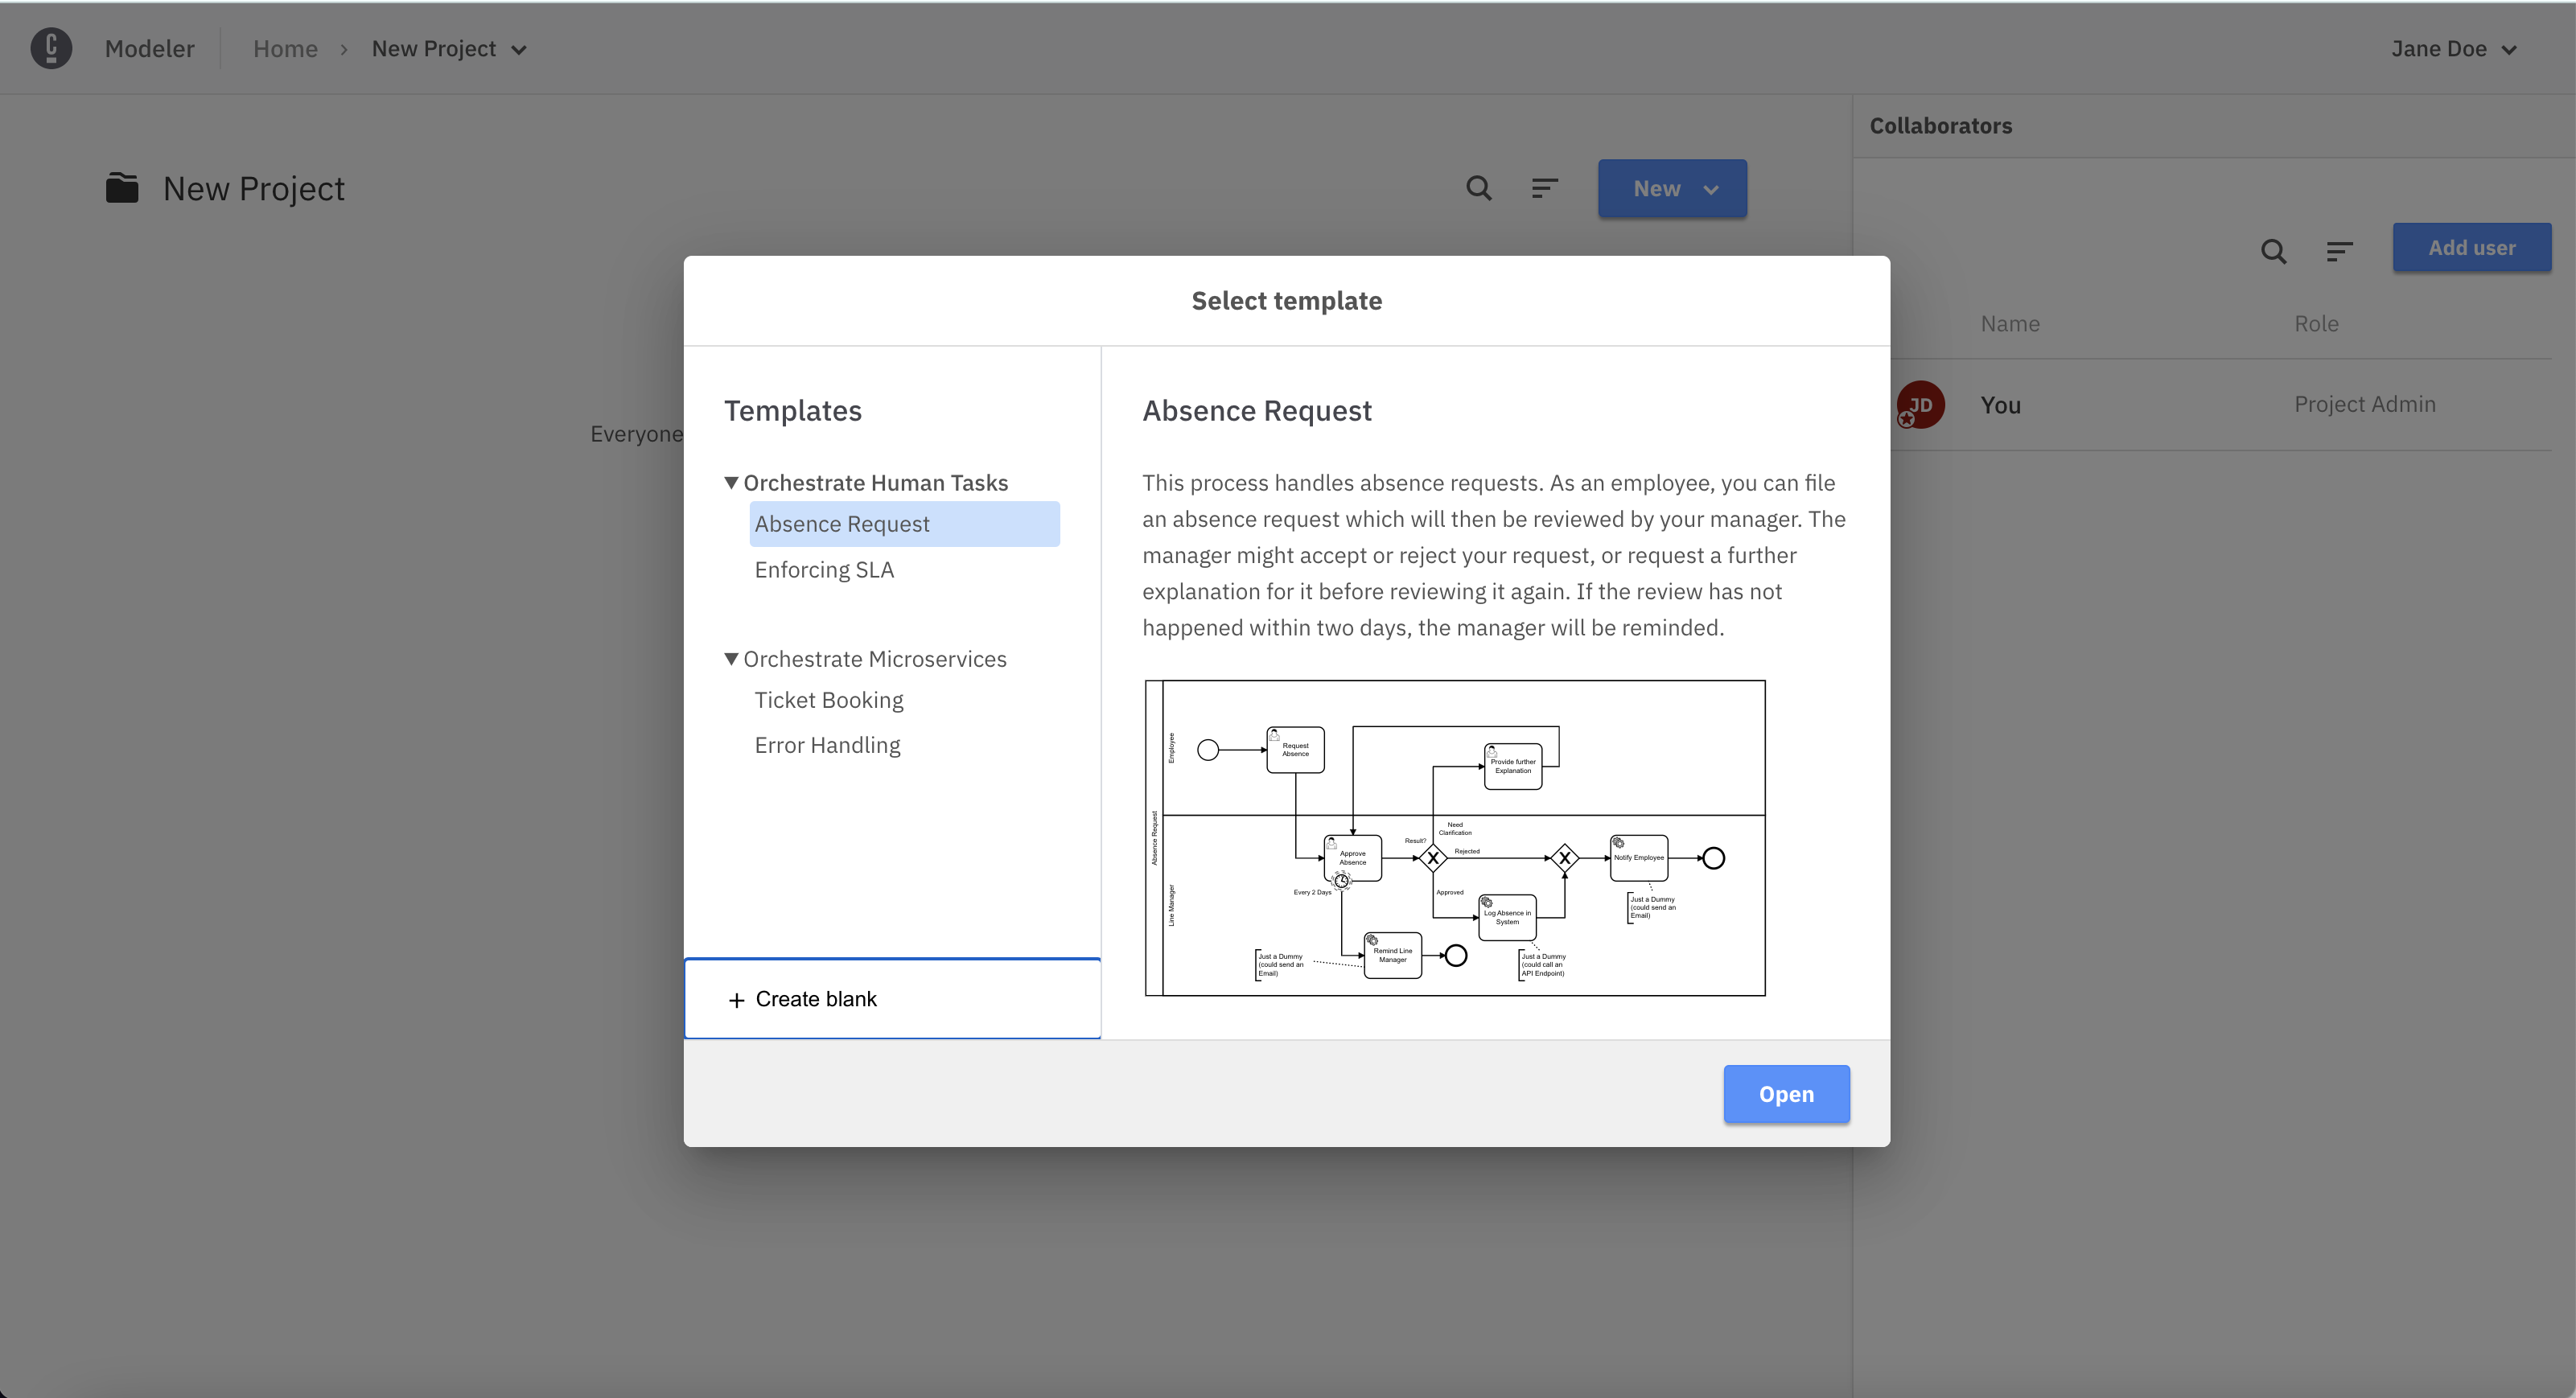Select the Error Handling template
Viewport: 2576px width, 1398px height.
point(826,742)
